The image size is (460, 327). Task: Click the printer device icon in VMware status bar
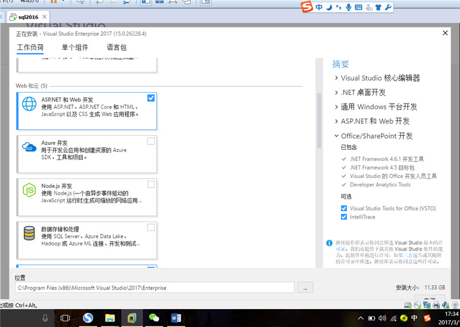point(436,305)
